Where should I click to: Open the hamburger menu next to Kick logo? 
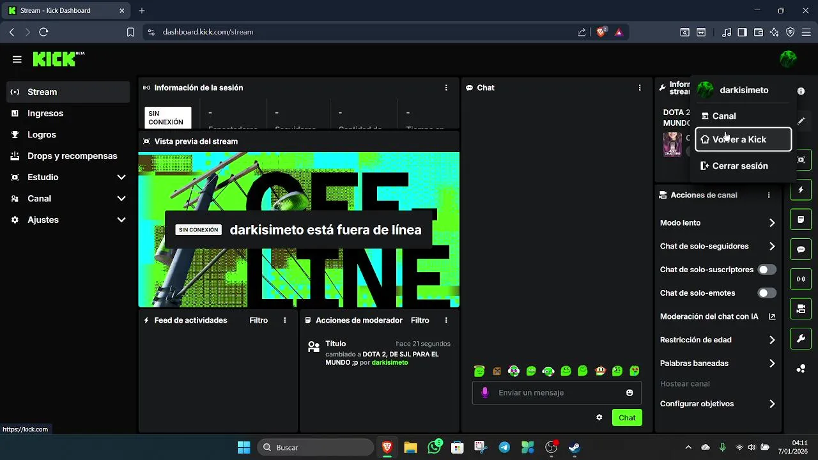click(x=17, y=59)
